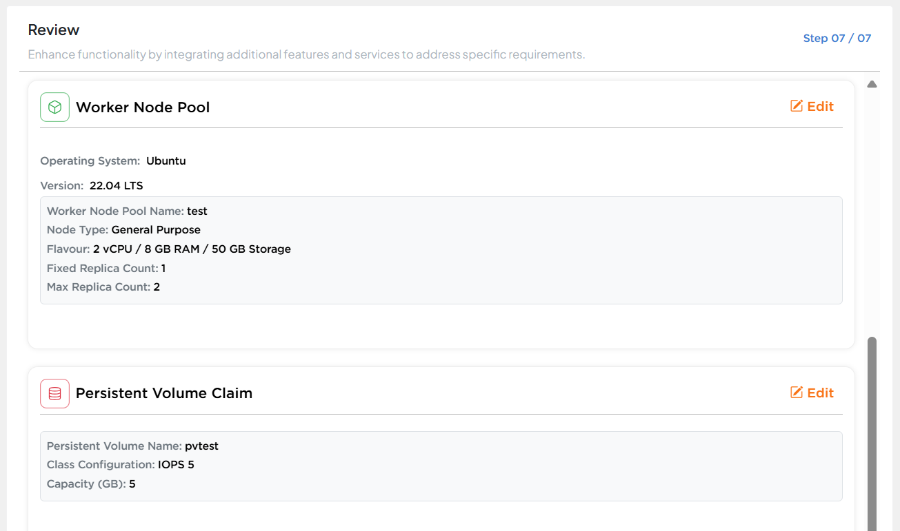Click the Review heading
This screenshot has height=531, width=900.
[54, 30]
